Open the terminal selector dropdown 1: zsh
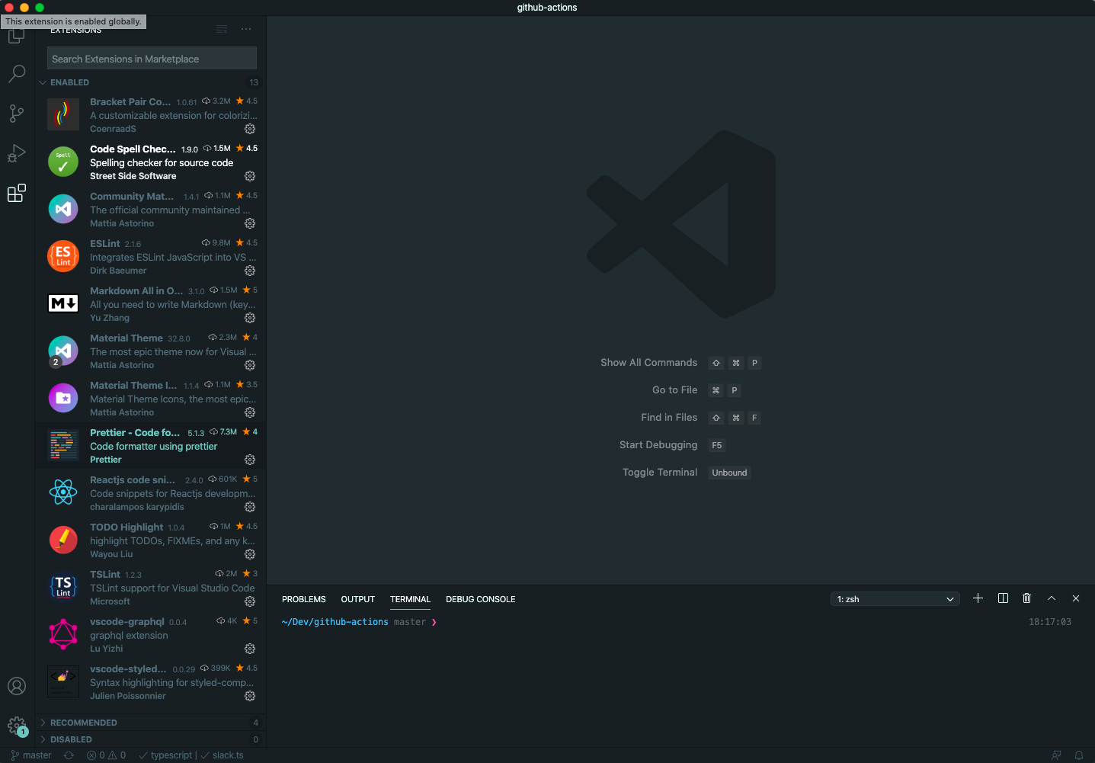Viewport: 1095px width, 763px height. 895,599
